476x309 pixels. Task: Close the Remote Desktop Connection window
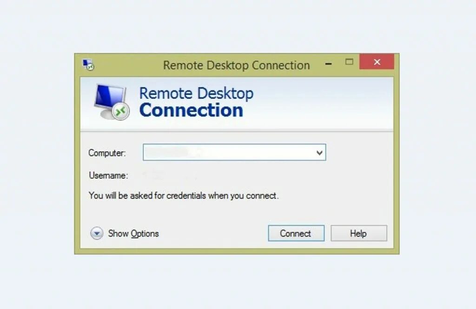coord(377,62)
